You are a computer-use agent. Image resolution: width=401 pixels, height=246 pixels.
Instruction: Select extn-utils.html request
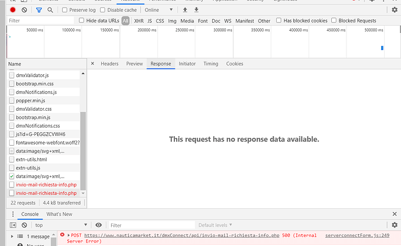click(x=44, y=160)
